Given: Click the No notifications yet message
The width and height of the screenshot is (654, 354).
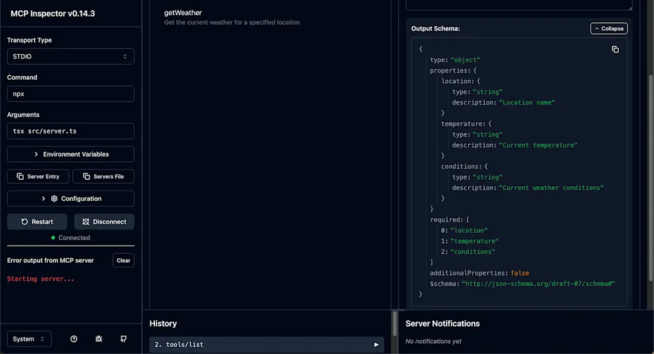Looking at the screenshot, I should (434, 341).
